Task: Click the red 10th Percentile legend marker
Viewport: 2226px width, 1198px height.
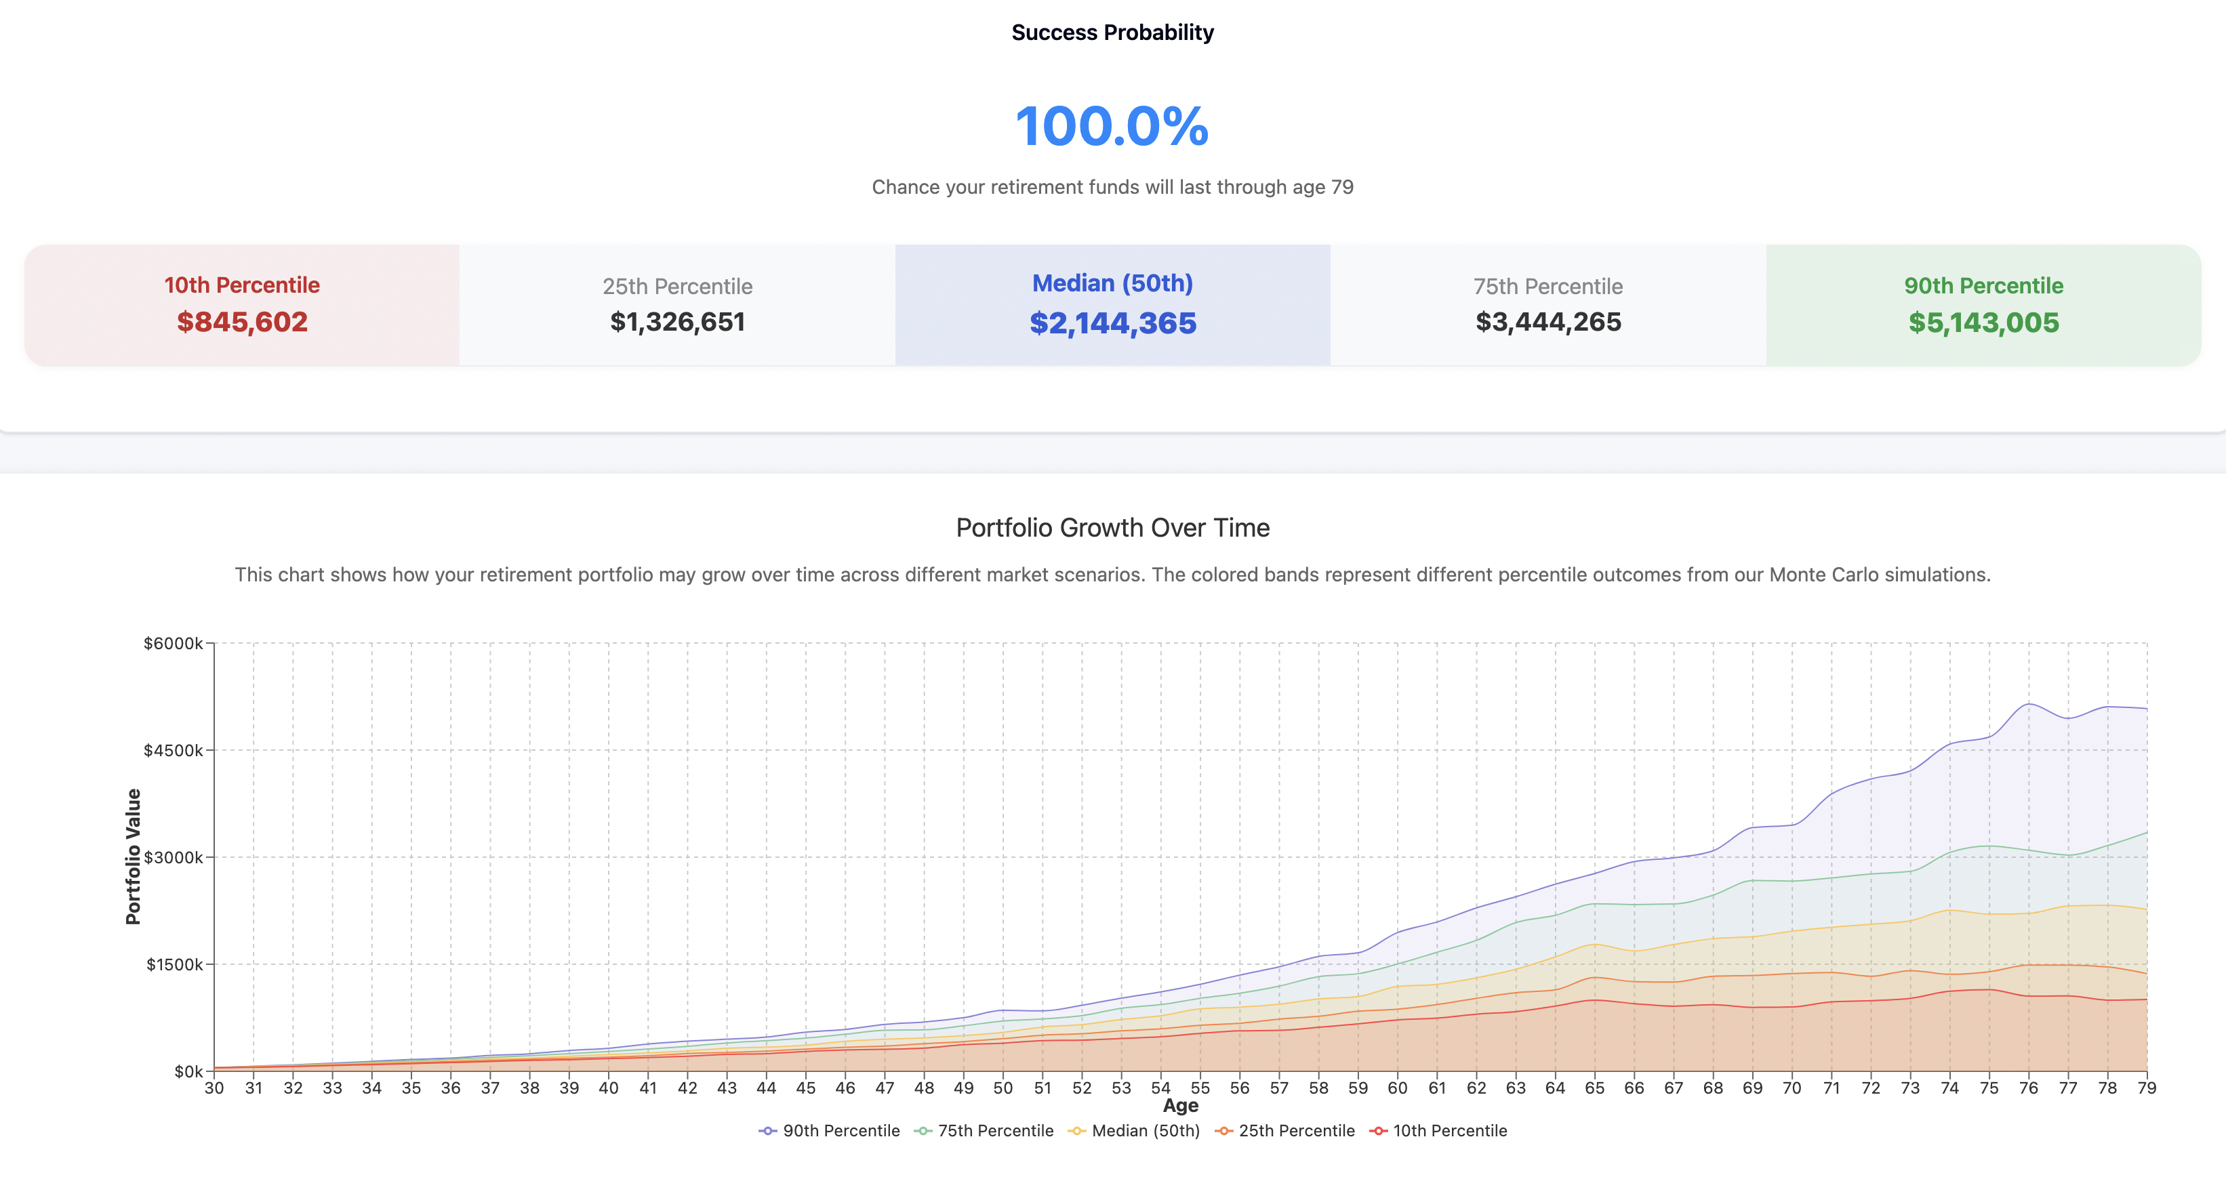Action: pyautogui.click(x=1378, y=1131)
